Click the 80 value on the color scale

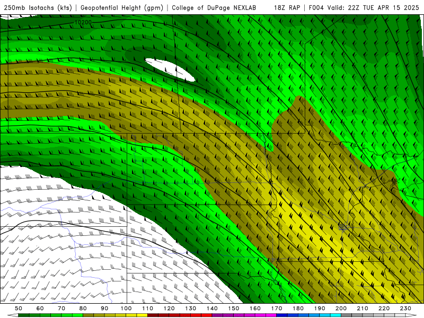(83, 308)
